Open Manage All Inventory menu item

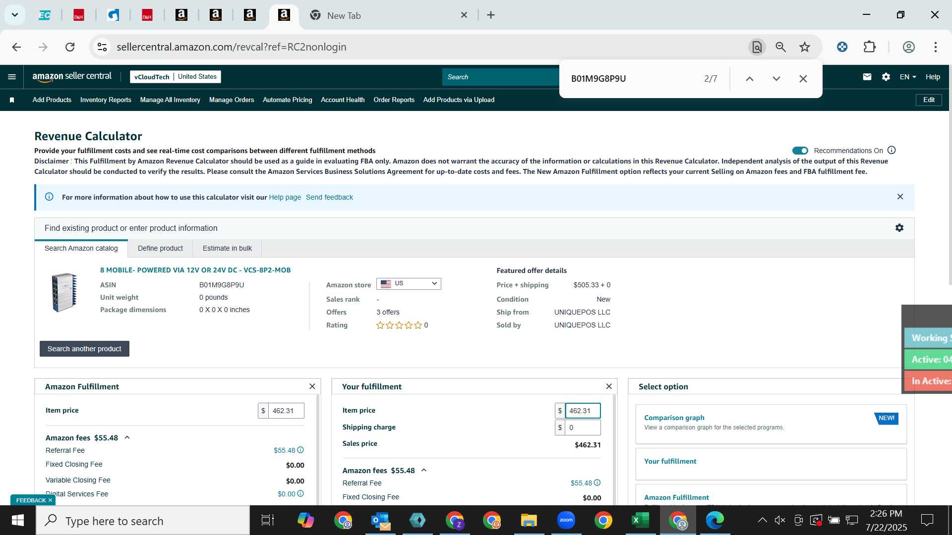170,100
